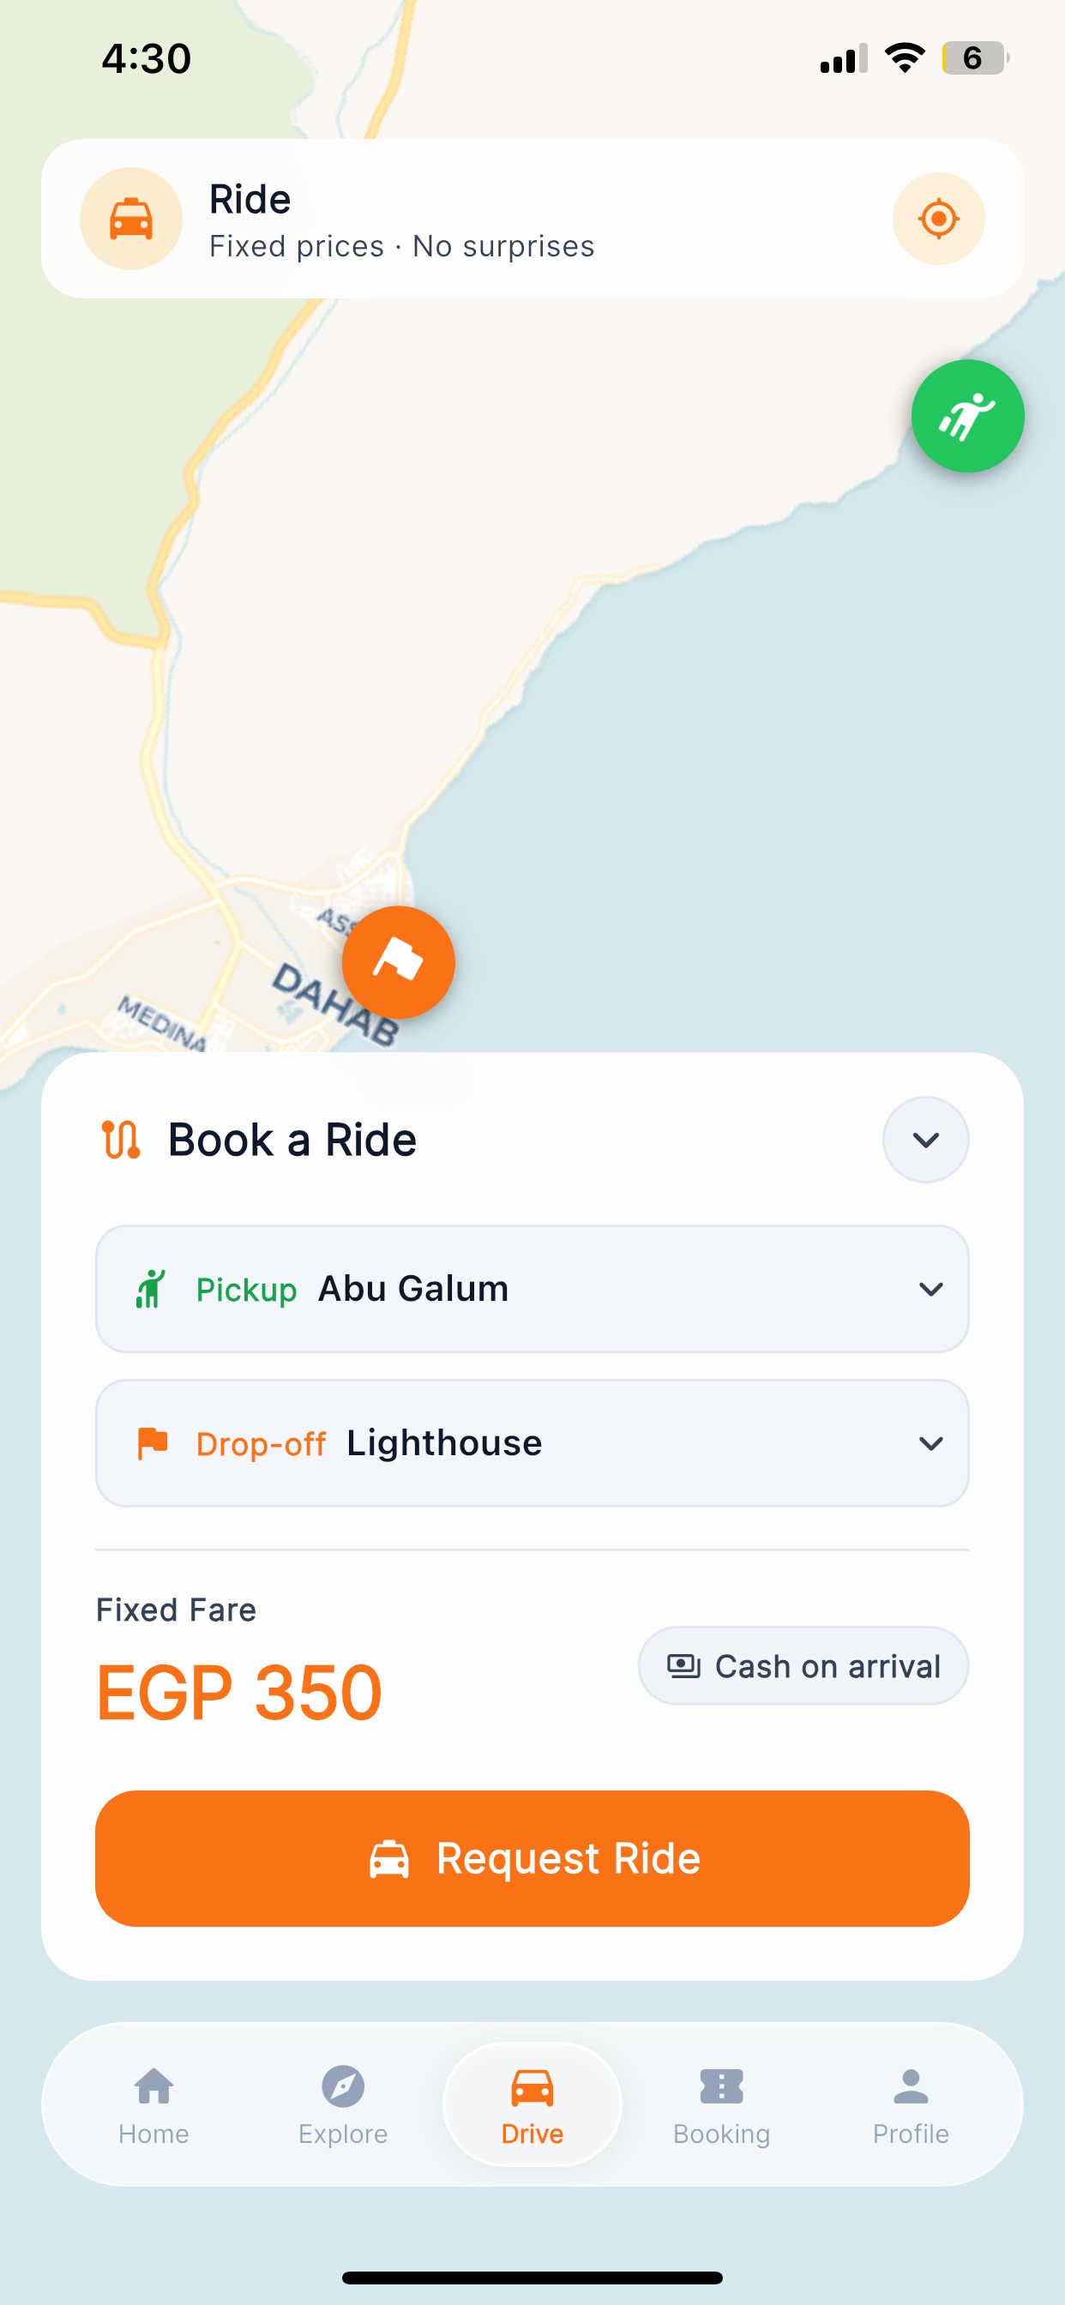Tap the Dahab label on the map
Image resolution: width=1065 pixels, height=2305 pixels.
pos(334,1004)
